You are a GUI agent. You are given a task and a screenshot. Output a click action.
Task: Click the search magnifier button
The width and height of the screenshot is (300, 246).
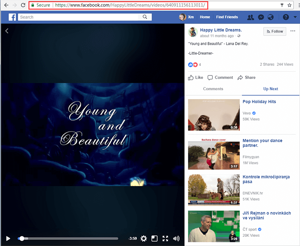145,17
